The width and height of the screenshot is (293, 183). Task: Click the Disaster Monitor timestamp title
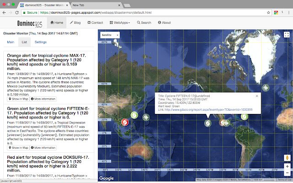[x=41, y=33]
